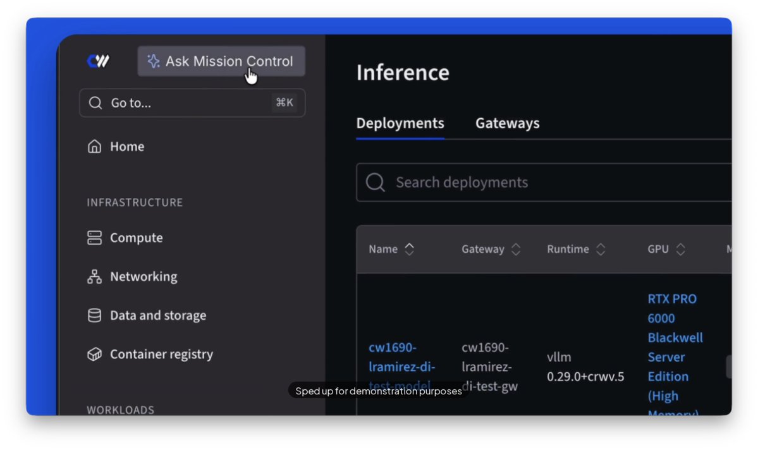Sort table by Runtime column
This screenshot has height=450, width=758.
tap(576, 250)
